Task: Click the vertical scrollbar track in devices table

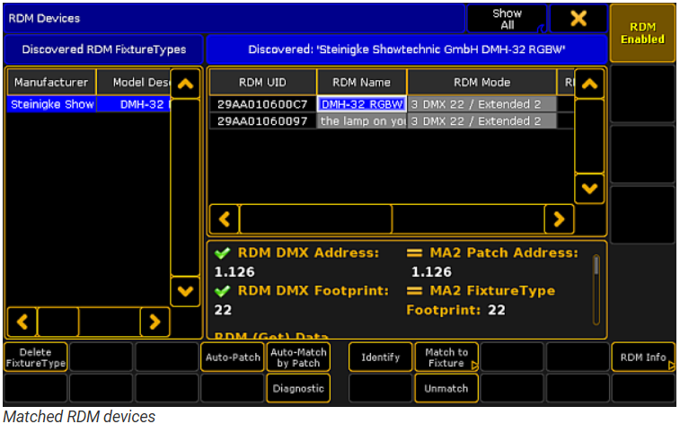Action: 589,137
